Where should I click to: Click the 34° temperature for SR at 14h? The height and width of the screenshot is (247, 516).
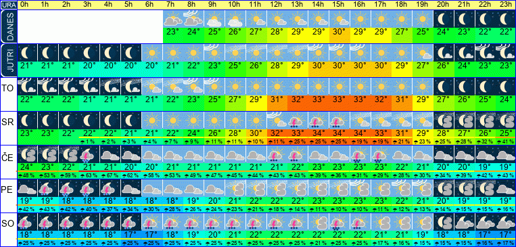click(x=319, y=133)
